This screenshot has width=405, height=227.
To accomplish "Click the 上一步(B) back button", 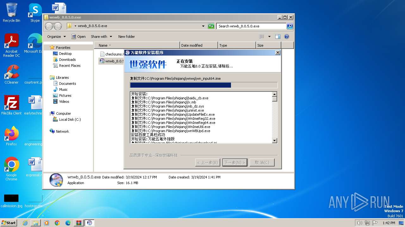I will pos(207,163).
